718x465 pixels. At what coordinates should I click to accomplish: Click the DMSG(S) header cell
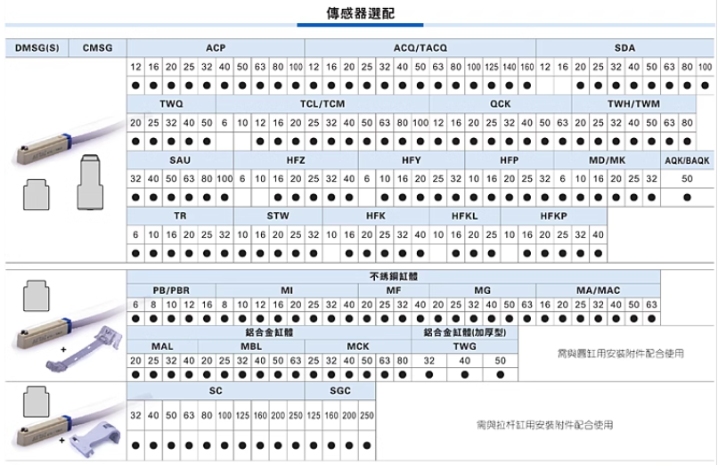click(x=37, y=48)
